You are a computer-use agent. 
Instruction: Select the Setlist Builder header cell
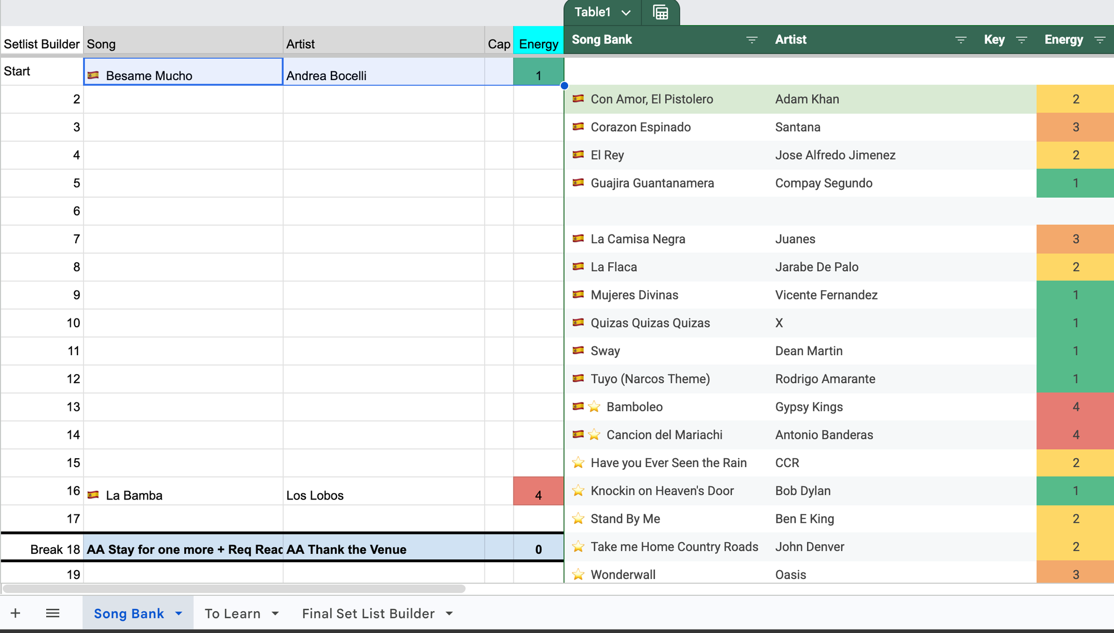click(x=42, y=41)
